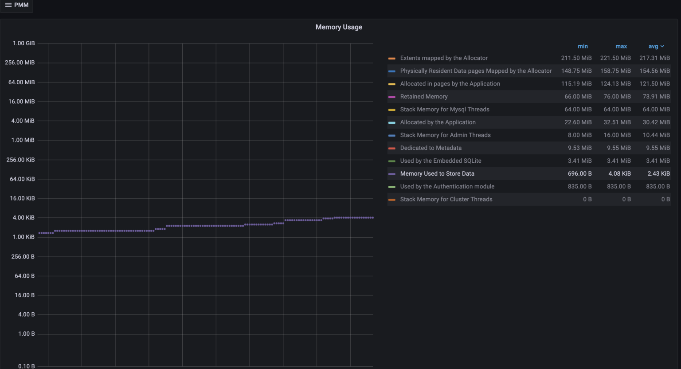Click the green indicator for Used by the Embedded SQLite

point(392,161)
